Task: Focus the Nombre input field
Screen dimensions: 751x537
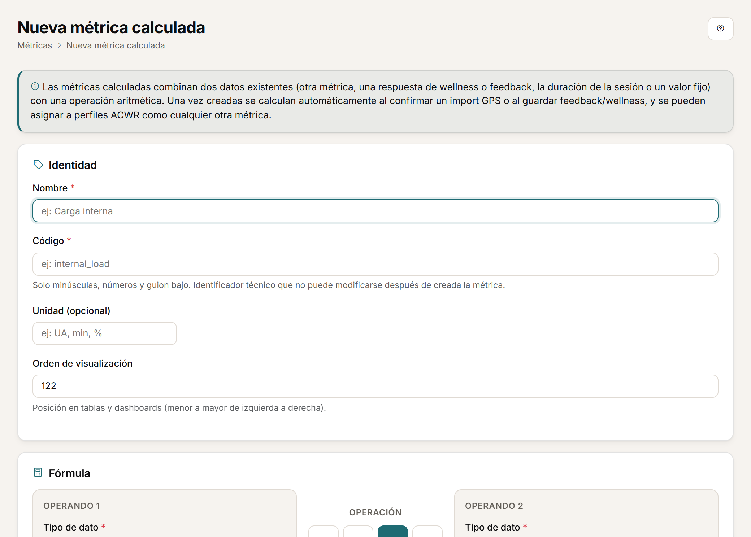Action: pos(375,211)
